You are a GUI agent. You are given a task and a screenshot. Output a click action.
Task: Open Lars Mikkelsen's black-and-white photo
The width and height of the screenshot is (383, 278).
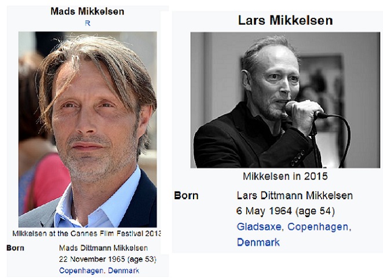point(285,100)
